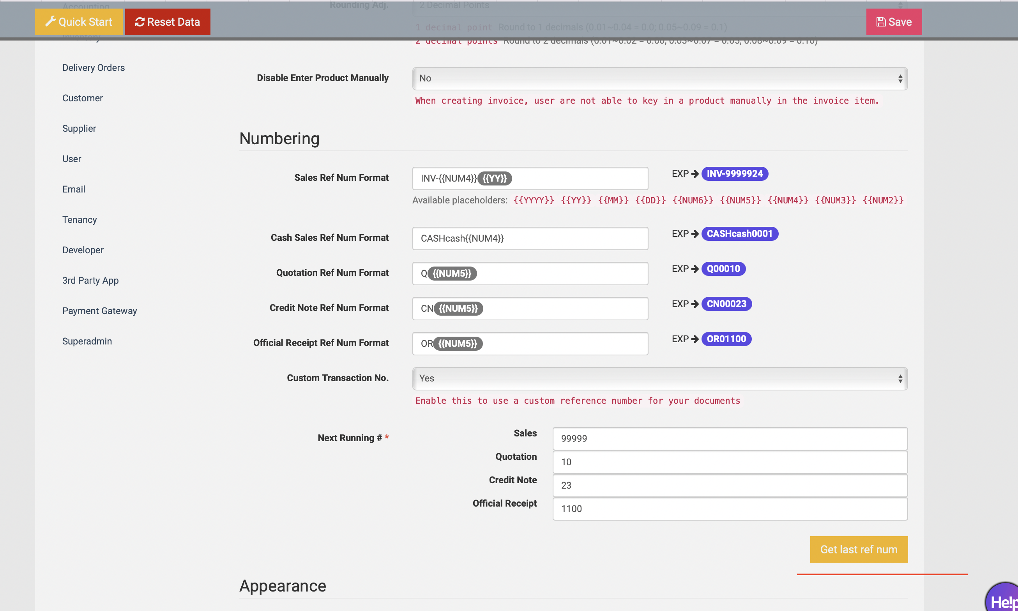Open Disable Enter Product Manually dropdown
This screenshot has height=611, width=1018.
659,78
